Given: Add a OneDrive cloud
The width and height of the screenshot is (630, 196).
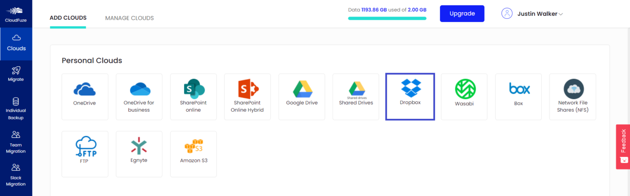Looking at the screenshot, I should coord(85,97).
